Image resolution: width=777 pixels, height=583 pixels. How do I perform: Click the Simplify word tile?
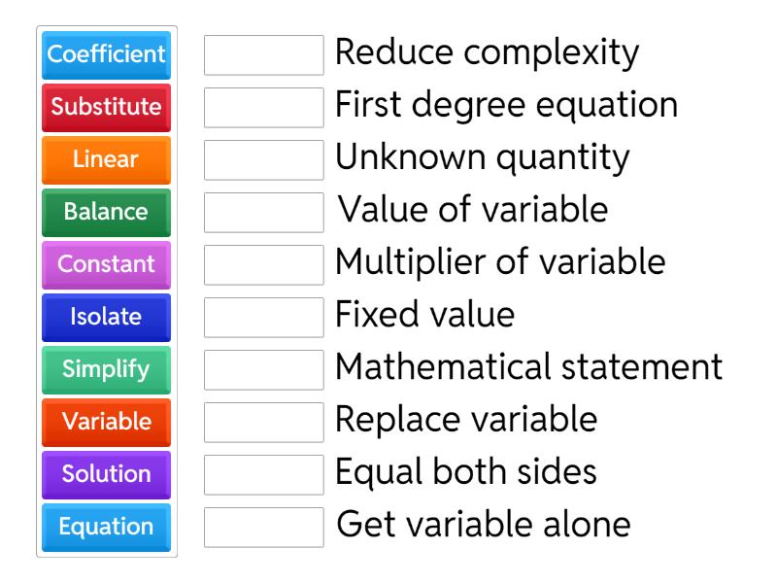point(105,370)
